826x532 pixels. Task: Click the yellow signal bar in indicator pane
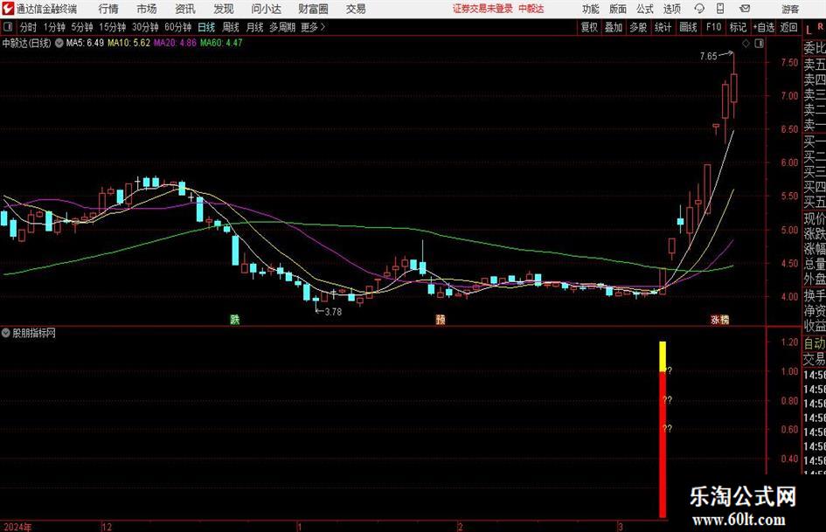click(x=663, y=356)
